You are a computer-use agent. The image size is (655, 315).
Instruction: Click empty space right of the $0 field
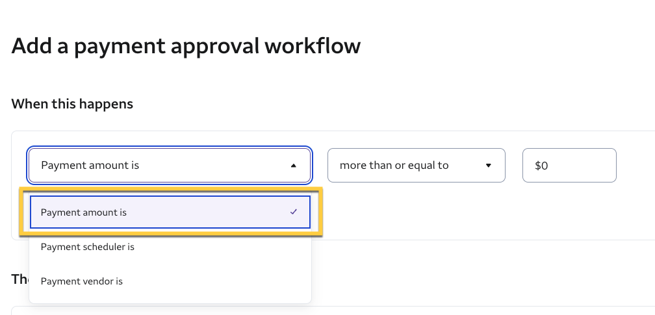tap(636, 166)
